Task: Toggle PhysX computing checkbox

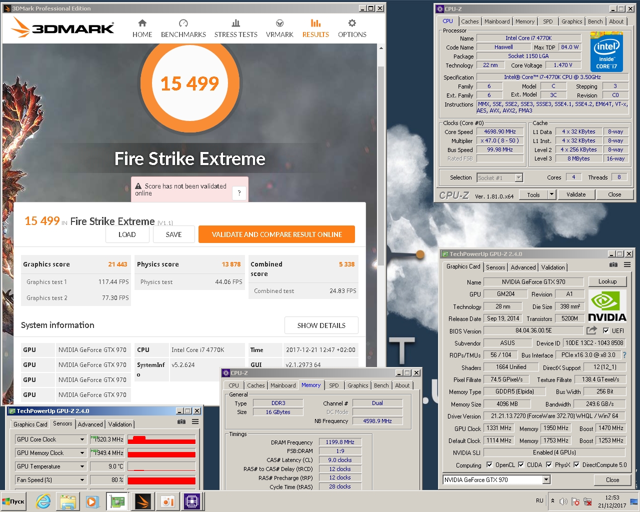Action: 549,464
